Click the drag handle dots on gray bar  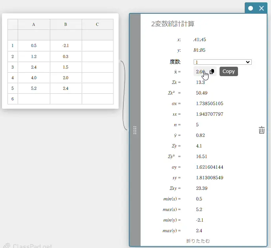tap(135, 130)
